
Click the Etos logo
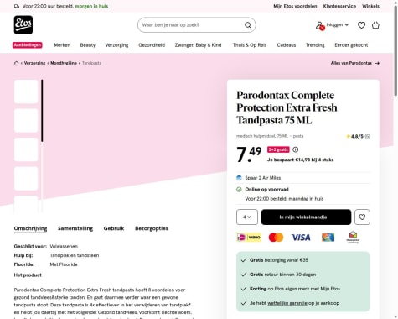pyautogui.click(x=23, y=25)
